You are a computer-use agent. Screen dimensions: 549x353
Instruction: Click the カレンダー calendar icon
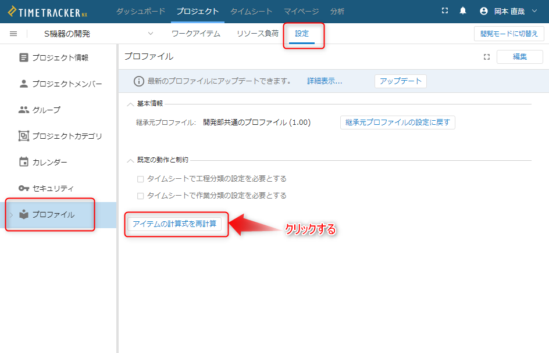pos(23,162)
